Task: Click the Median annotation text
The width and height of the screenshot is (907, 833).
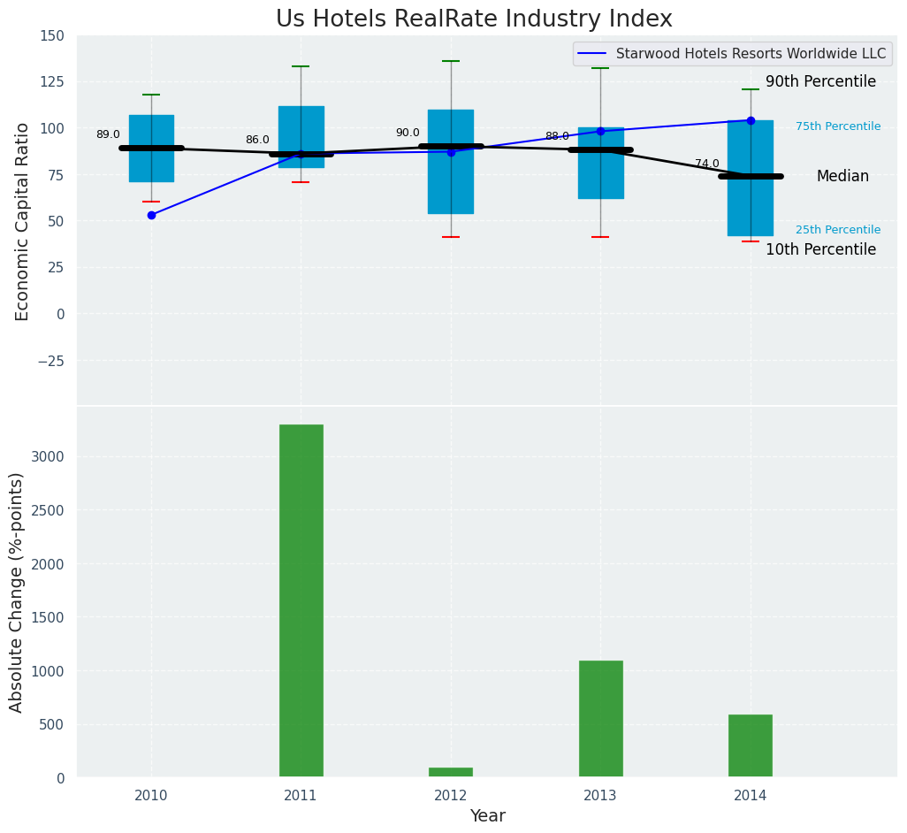Action: click(842, 177)
